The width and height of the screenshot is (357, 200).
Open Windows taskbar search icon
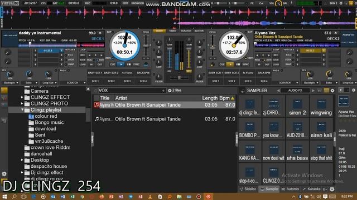click(14, 197)
